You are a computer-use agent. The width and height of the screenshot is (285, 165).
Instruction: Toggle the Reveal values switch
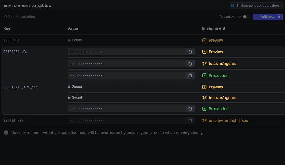point(246,17)
